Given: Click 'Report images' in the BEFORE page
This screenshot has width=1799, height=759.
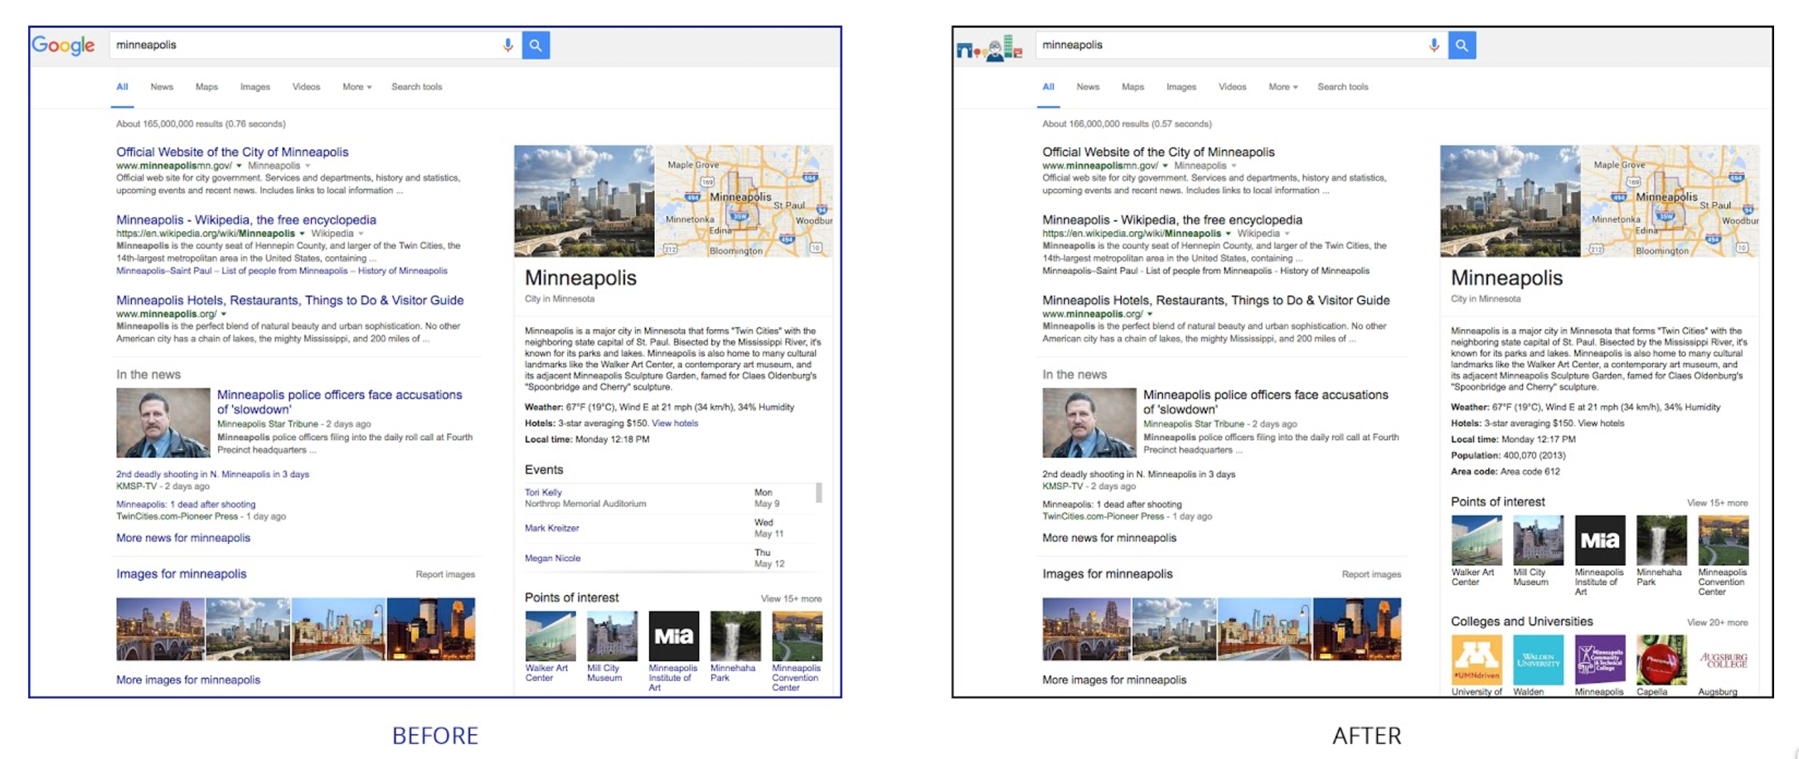Looking at the screenshot, I should 445,574.
